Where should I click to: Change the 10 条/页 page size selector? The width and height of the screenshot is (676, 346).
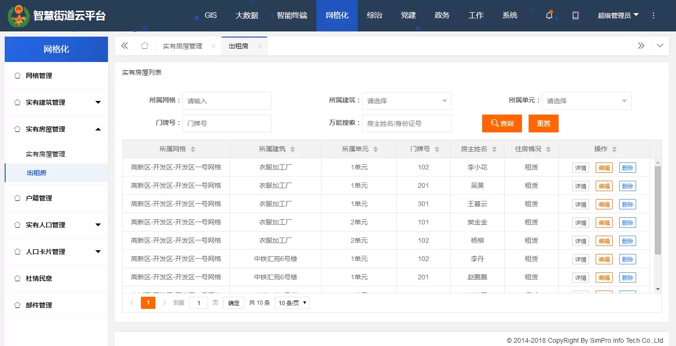292,303
